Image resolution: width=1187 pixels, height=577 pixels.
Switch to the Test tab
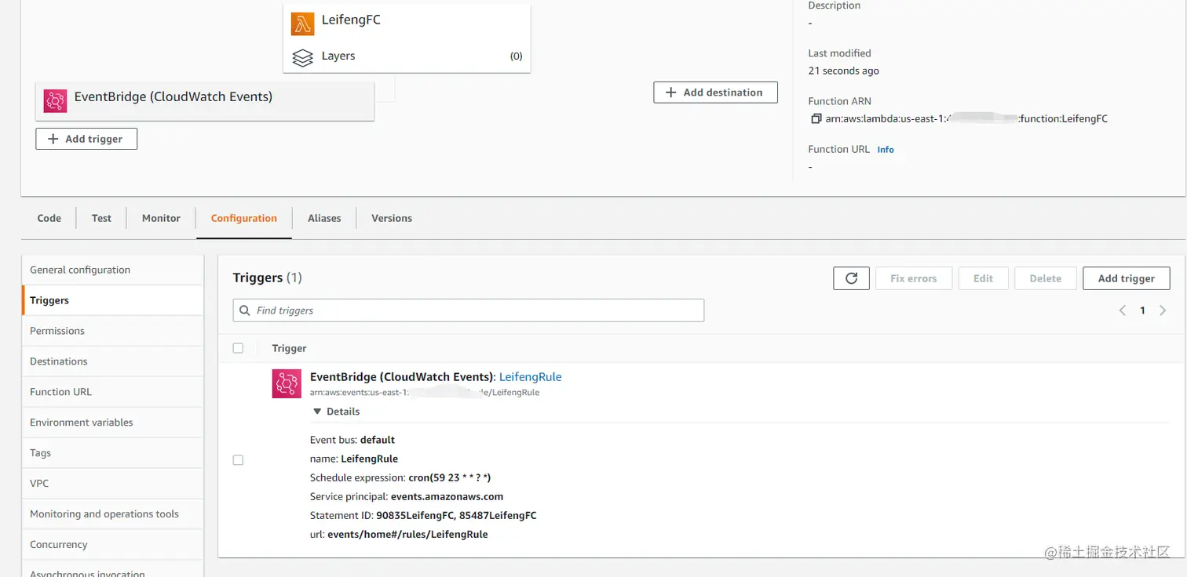pyautogui.click(x=101, y=218)
